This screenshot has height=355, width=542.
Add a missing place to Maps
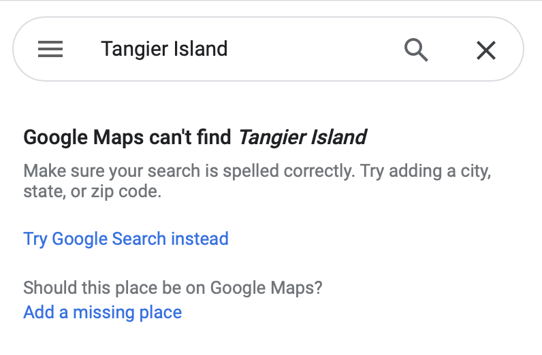click(103, 312)
